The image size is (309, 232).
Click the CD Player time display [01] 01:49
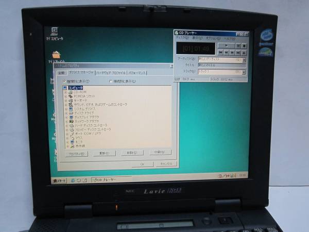pos(196,48)
